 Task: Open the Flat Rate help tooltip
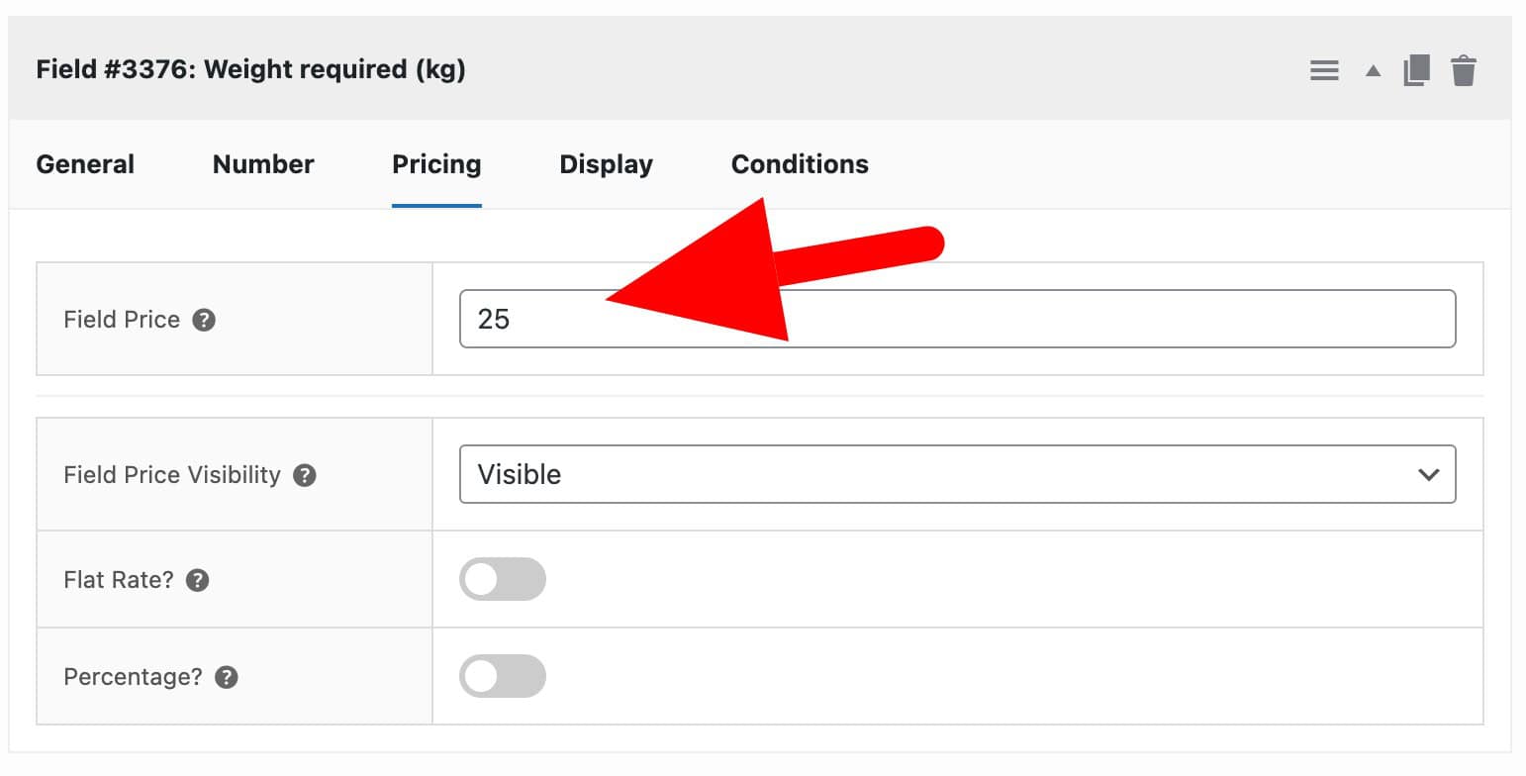[x=195, y=580]
